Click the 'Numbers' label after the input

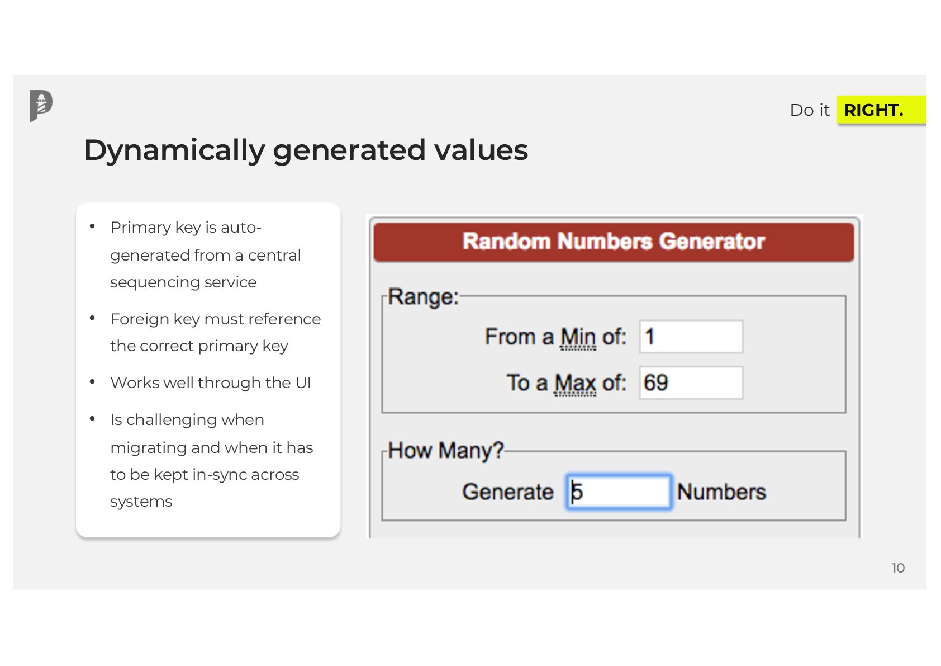(x=721, y=492)
